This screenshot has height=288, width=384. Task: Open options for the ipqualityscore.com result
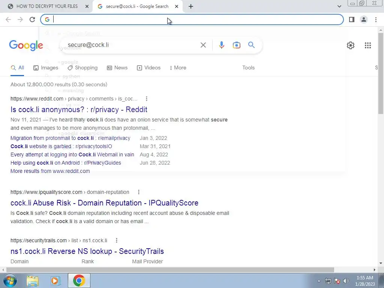pyautogui.click(x=139, y=192)
